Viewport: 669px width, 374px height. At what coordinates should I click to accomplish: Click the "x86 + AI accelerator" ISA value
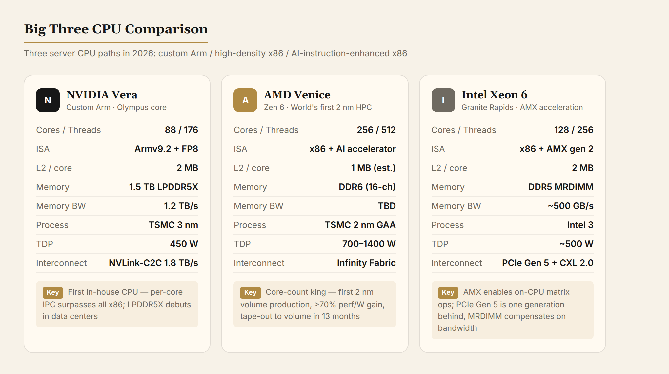pyautogui.click(x=353, y=149)
